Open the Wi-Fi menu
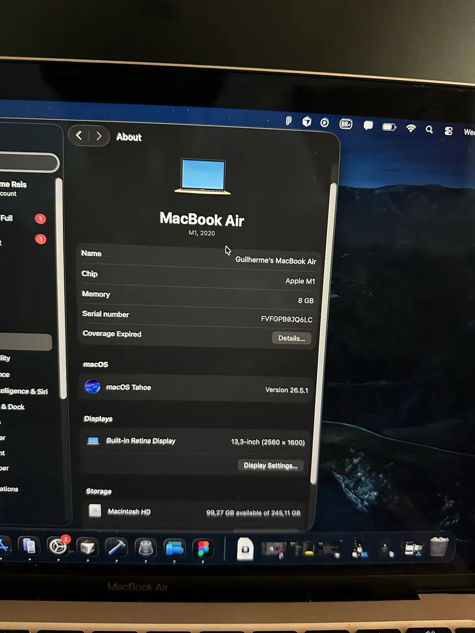Screen dimensions: 475x633 click(x=411, y=128)
